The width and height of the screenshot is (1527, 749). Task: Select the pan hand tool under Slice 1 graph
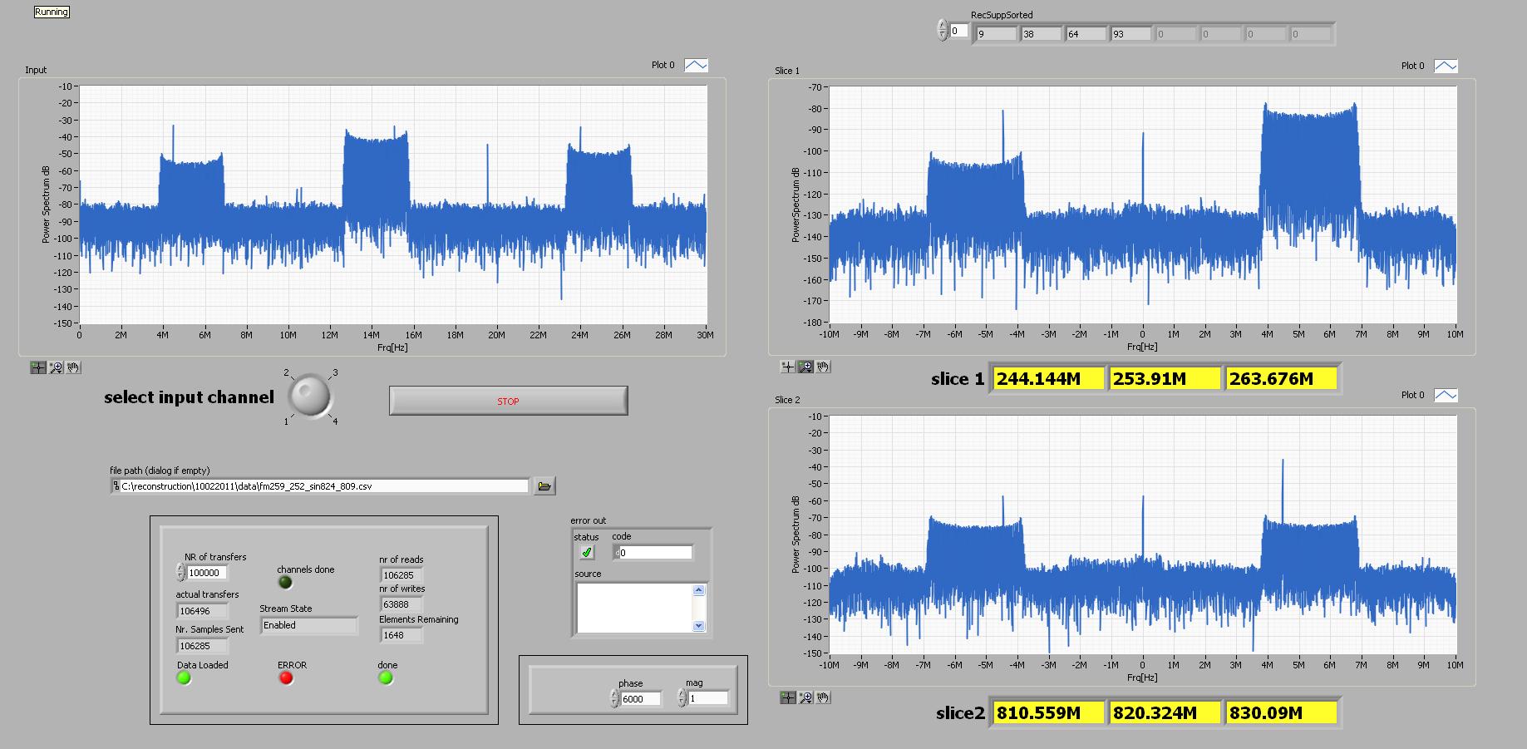coord(823,367)
